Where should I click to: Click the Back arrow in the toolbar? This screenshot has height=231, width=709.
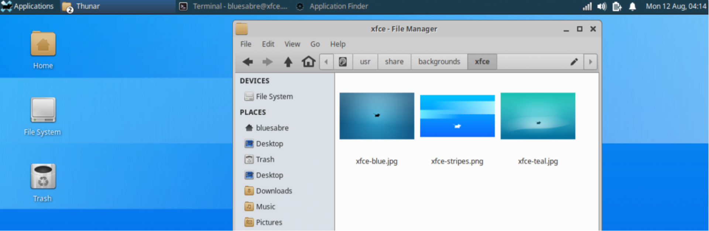(248, 62)
